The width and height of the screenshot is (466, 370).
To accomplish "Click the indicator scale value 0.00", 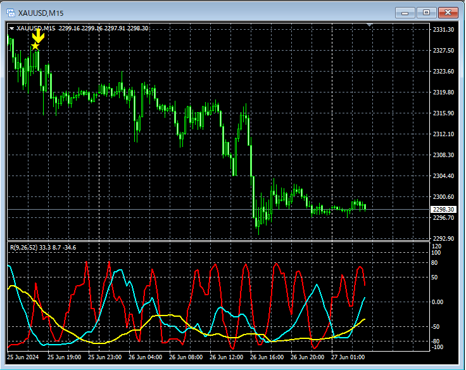I will pos(437,302).
